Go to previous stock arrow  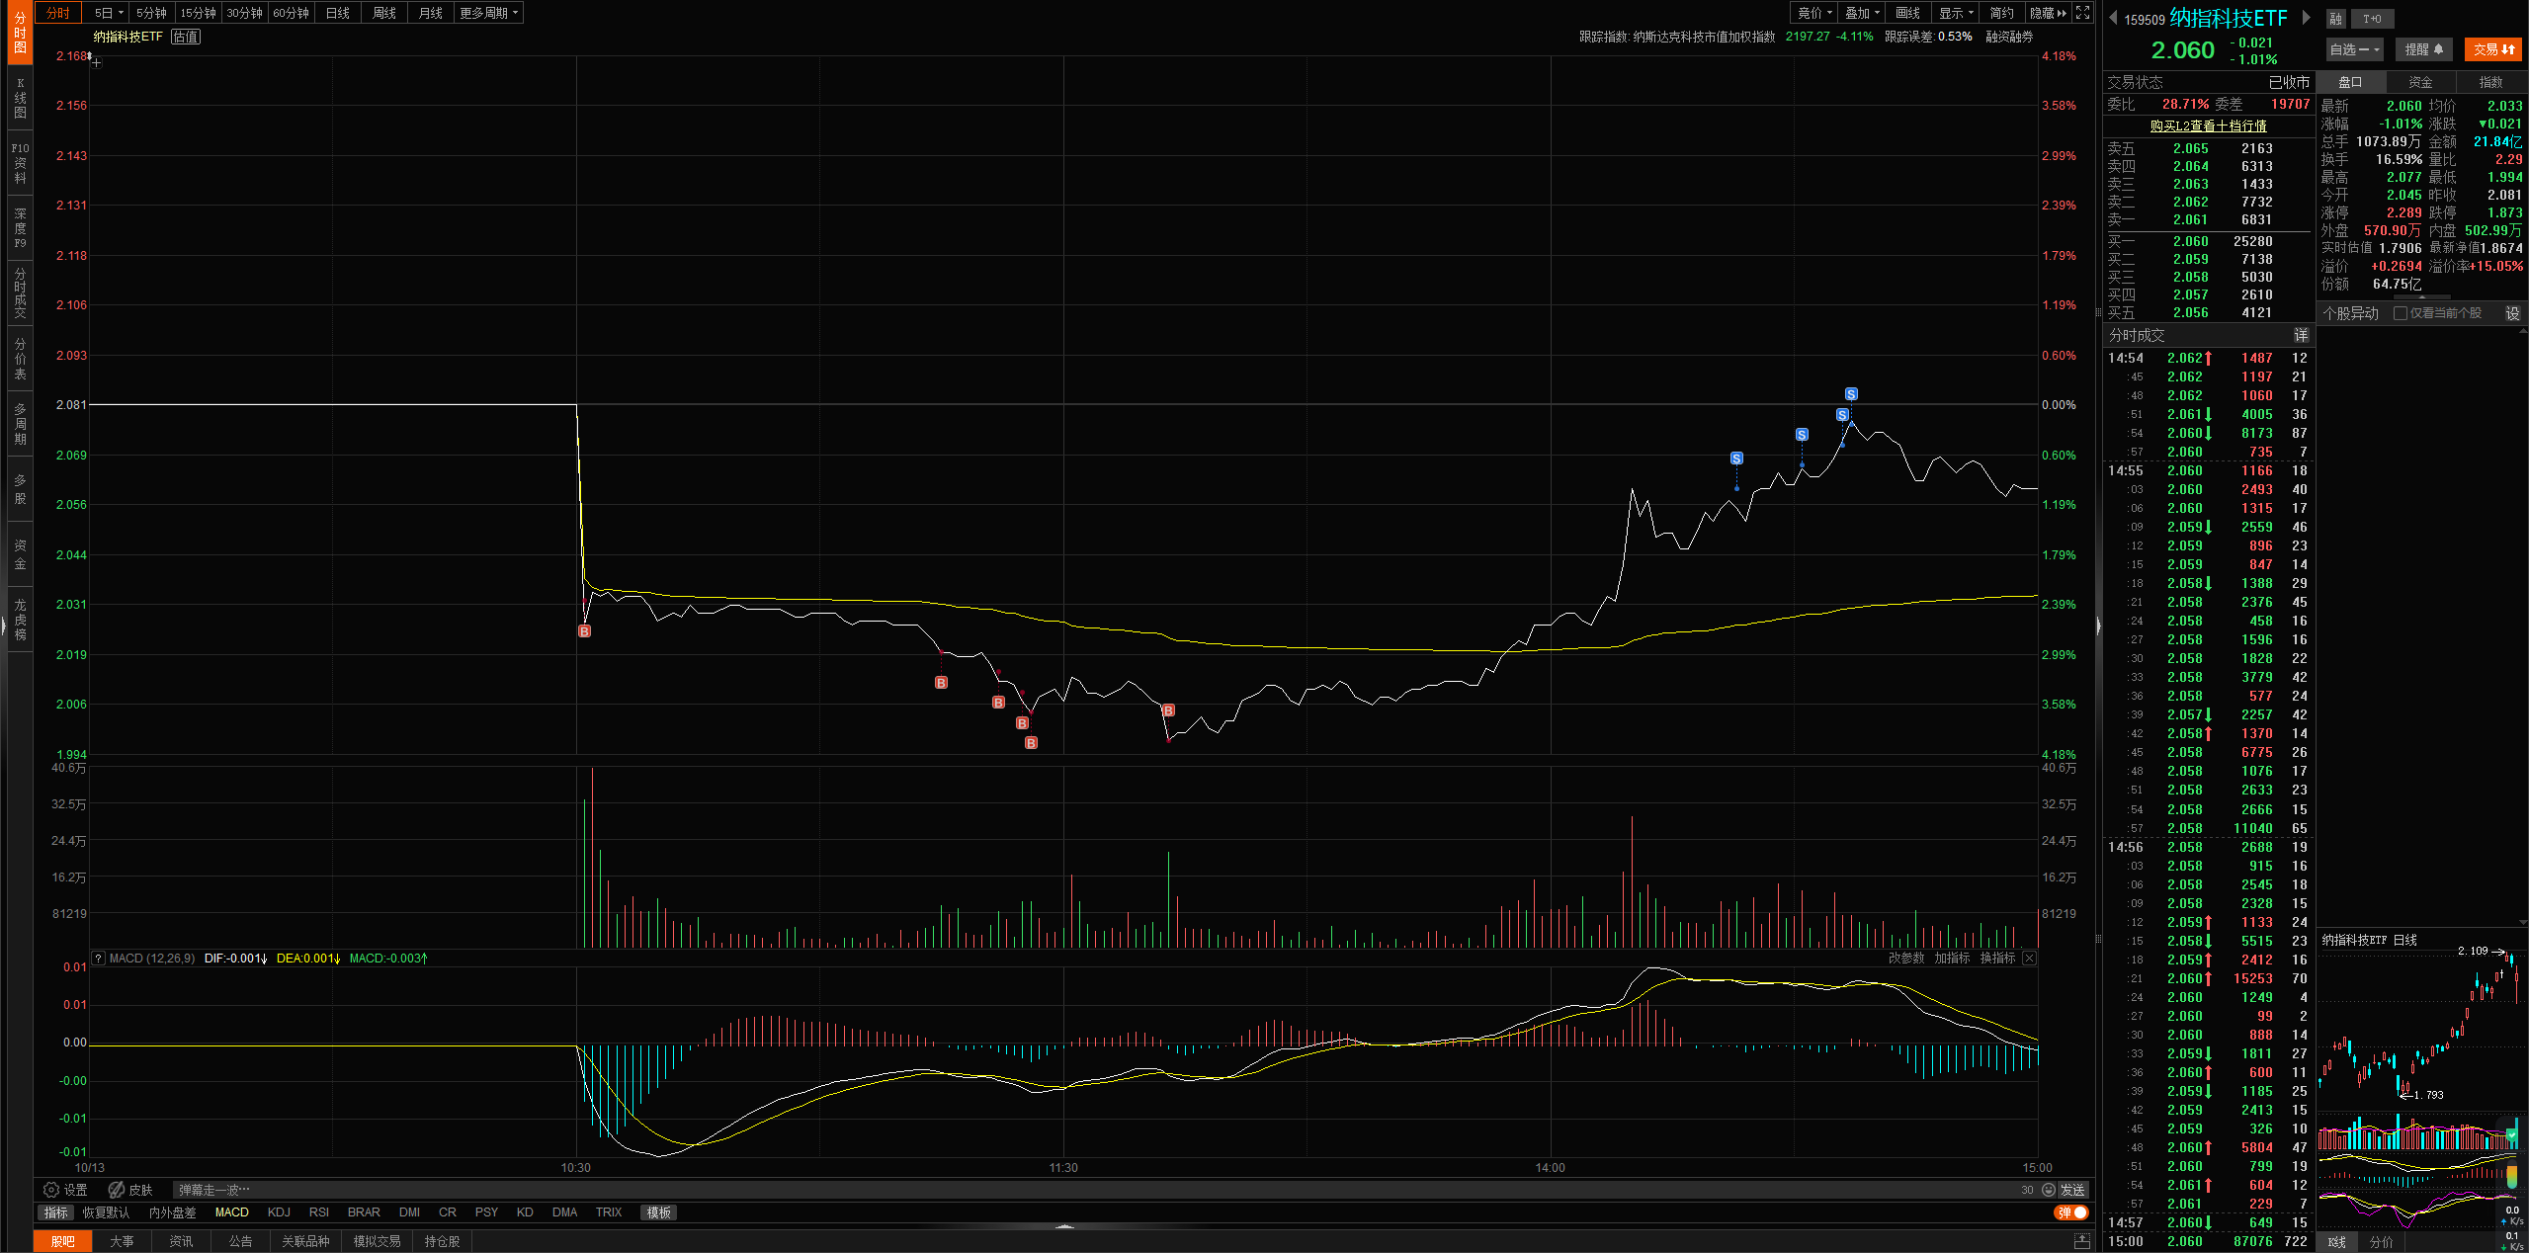2113,18
